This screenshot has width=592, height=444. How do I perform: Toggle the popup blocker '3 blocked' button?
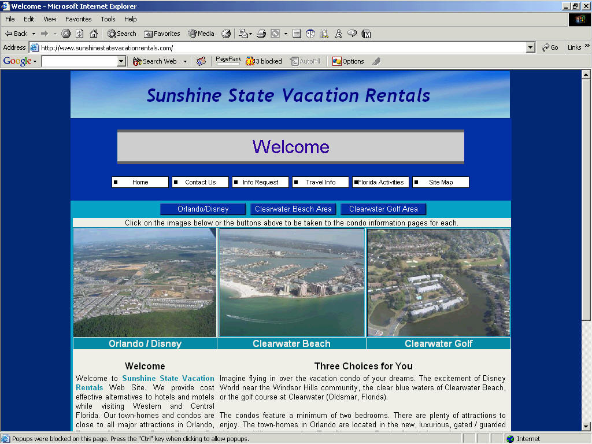click(264, 61)
